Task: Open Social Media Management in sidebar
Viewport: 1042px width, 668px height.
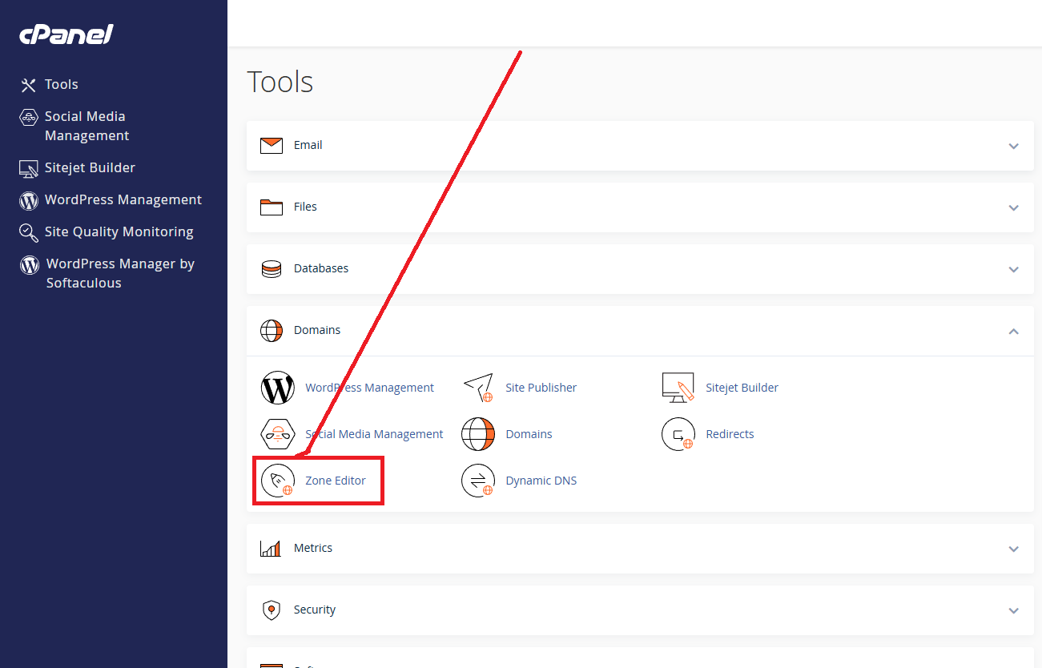Action: click(86, 127)
